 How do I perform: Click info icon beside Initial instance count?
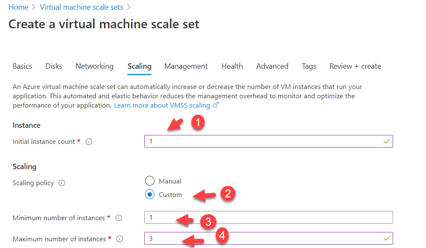89,142
